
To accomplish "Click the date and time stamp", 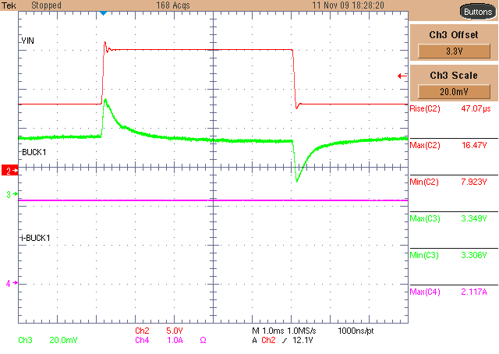I will pos(349,5).
